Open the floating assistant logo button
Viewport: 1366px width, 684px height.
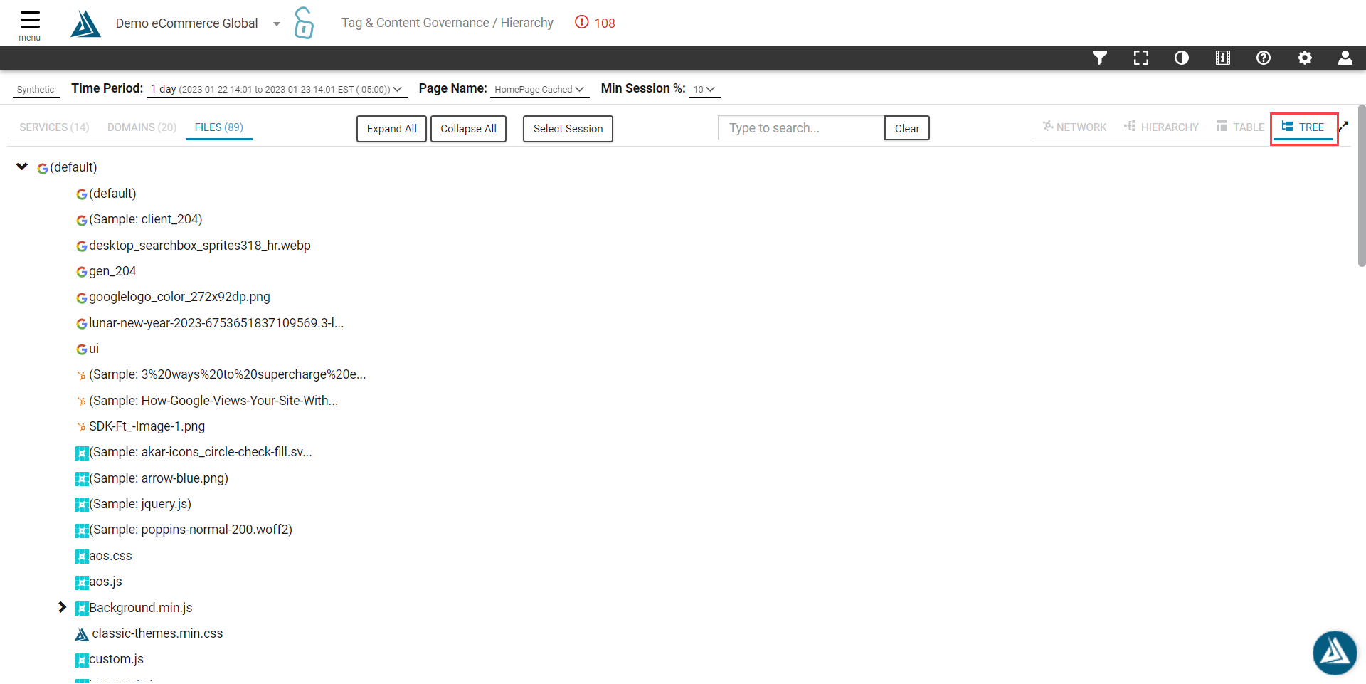(1335, 653)
